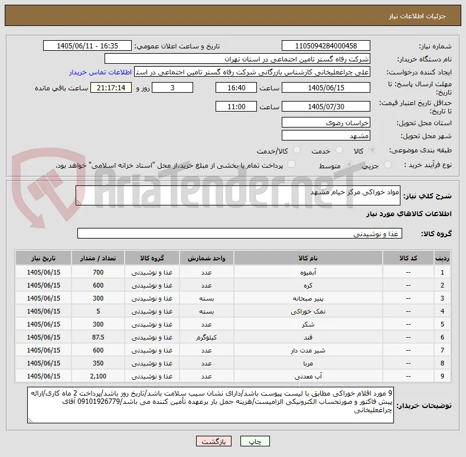
Task: Click the گروه کالا field غذا و نوشیدنی
Action: 240,234
